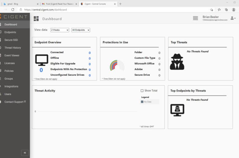Open the browser collections icon

point(226,10)
